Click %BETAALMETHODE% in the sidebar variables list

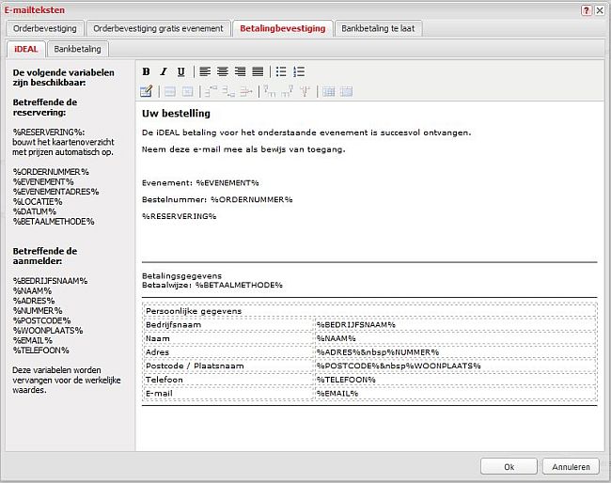[x=54, y=222]
